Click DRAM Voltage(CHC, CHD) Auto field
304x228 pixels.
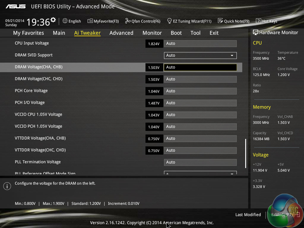[200, 79]
